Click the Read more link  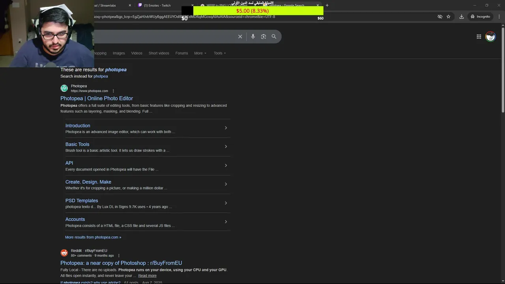147,276
